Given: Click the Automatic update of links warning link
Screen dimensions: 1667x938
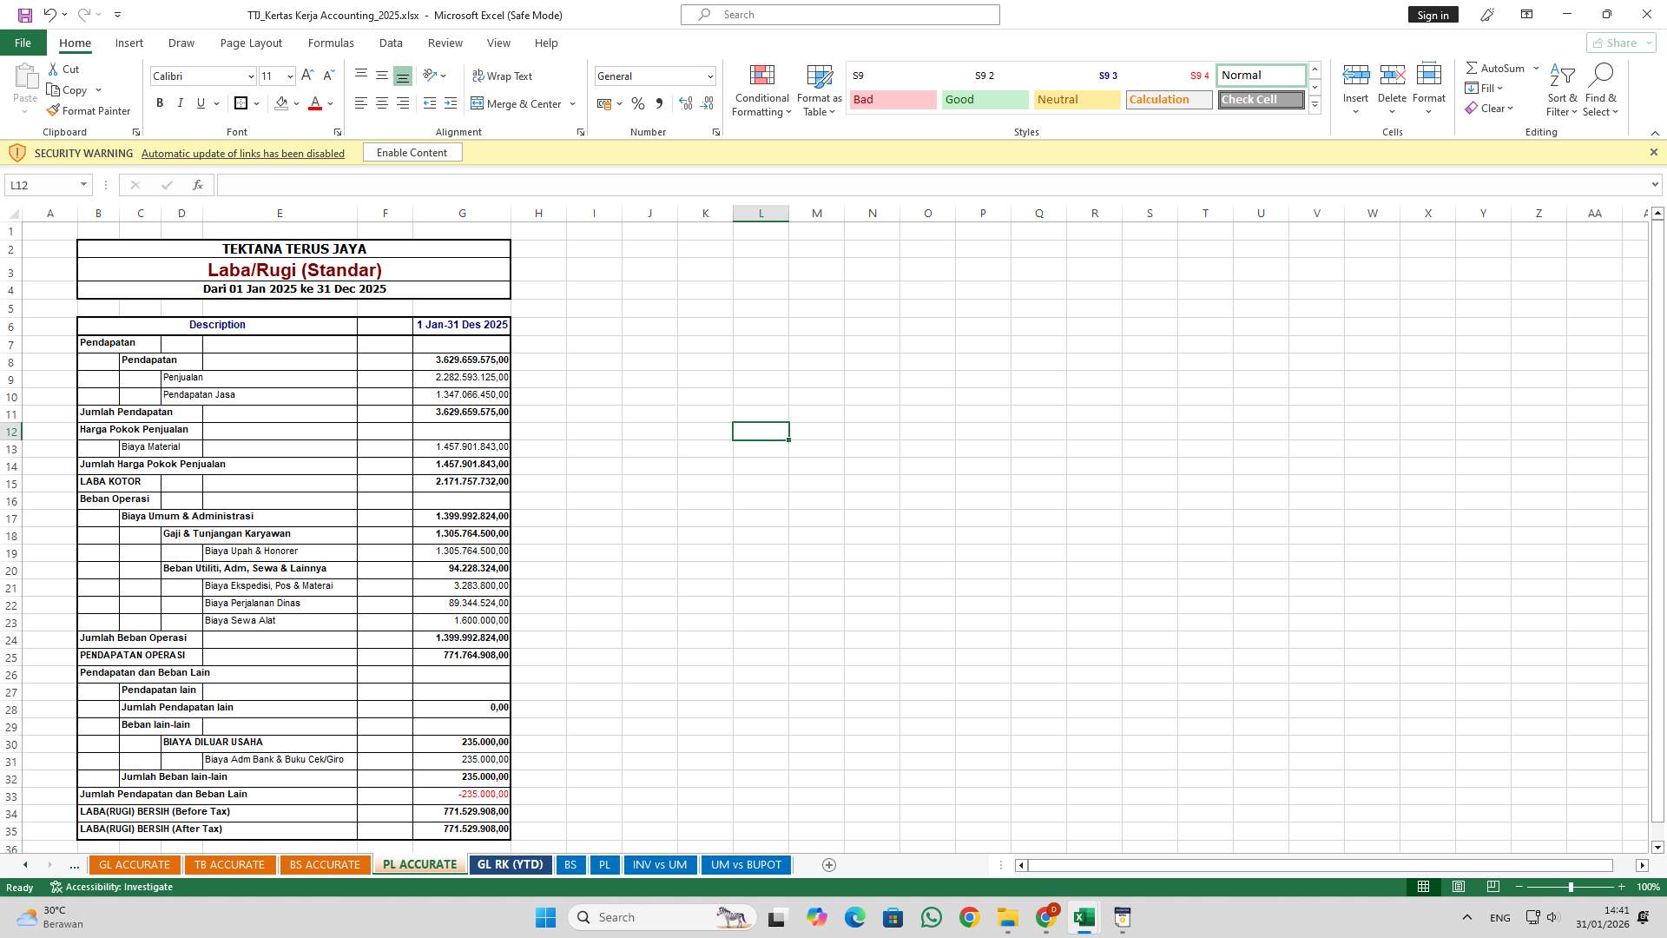Looking at the screenshot, I should (x=242, y=153).
